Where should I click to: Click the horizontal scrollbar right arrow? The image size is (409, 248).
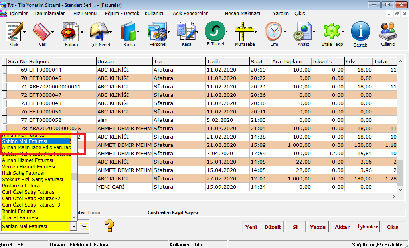[394, 197]
